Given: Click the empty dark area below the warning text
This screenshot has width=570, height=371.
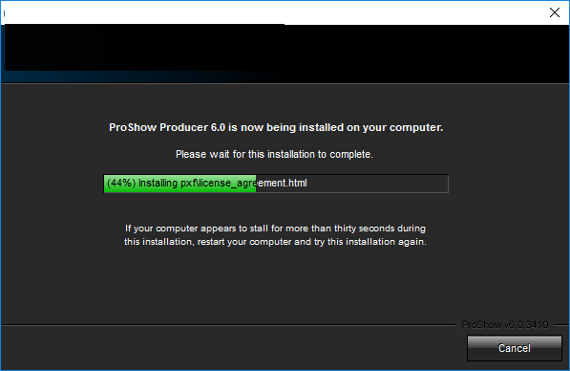Looking at the screenshot, I should click(x=285, y=286).
